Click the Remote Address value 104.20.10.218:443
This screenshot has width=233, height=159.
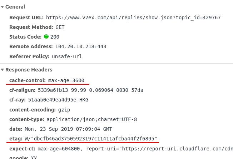(80, 46)
